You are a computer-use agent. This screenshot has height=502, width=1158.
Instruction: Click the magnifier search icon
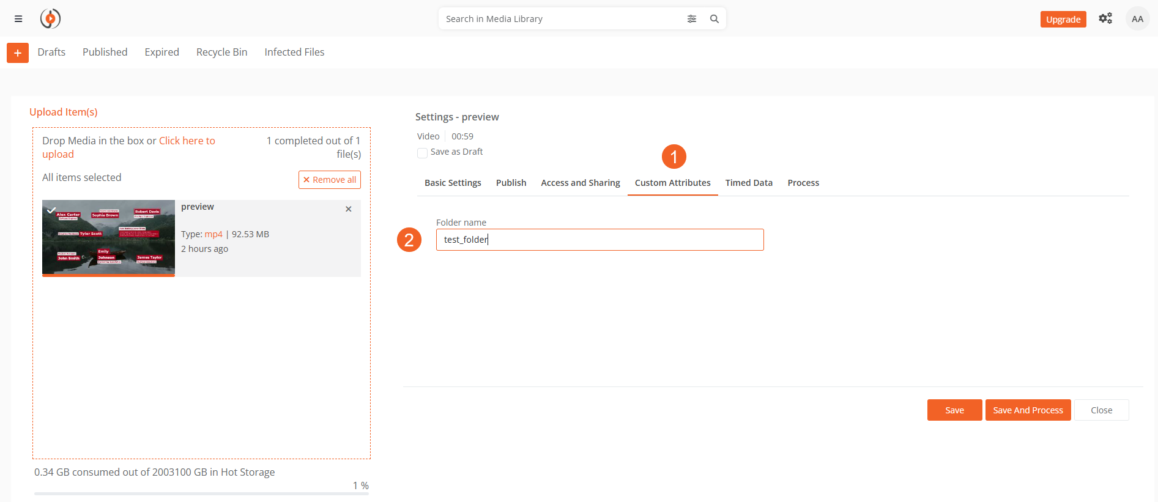click(714, 19)
